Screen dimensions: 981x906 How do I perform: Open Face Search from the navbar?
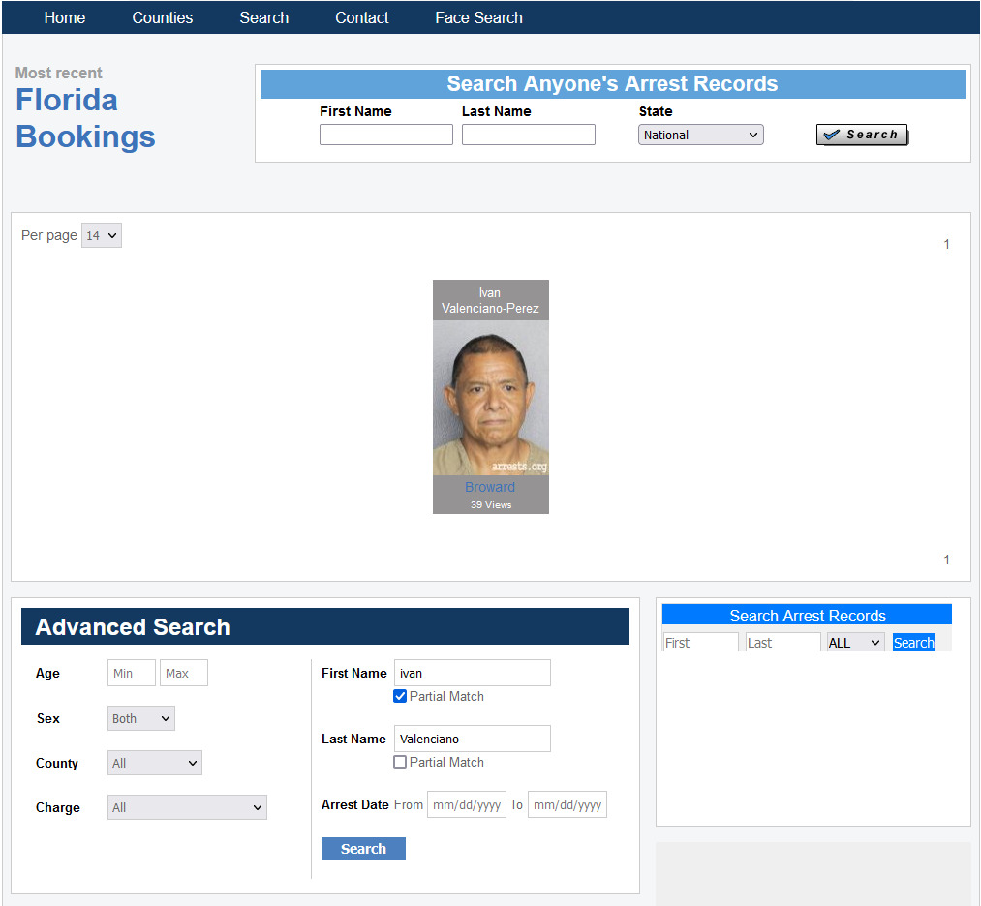coord(478,17)
